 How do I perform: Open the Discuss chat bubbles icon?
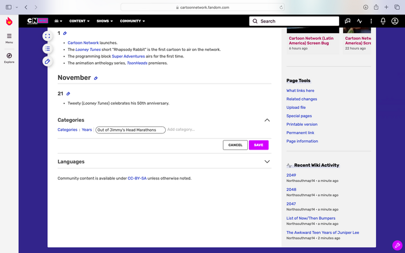[x=348, y=21]
